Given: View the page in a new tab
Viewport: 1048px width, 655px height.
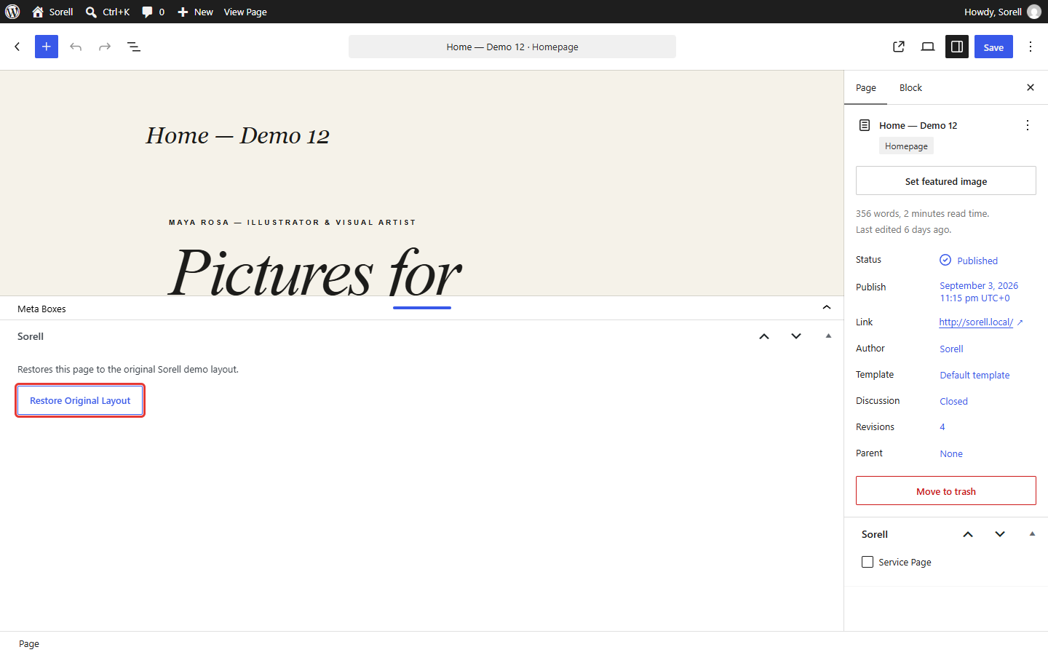Looking at the screenshot, I should click(899, 47).
